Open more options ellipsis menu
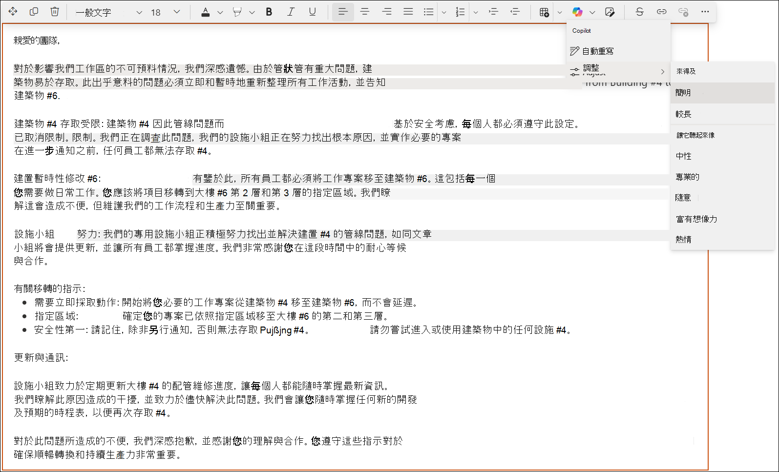This screenshot has width=779, height=472. point(705,12)
